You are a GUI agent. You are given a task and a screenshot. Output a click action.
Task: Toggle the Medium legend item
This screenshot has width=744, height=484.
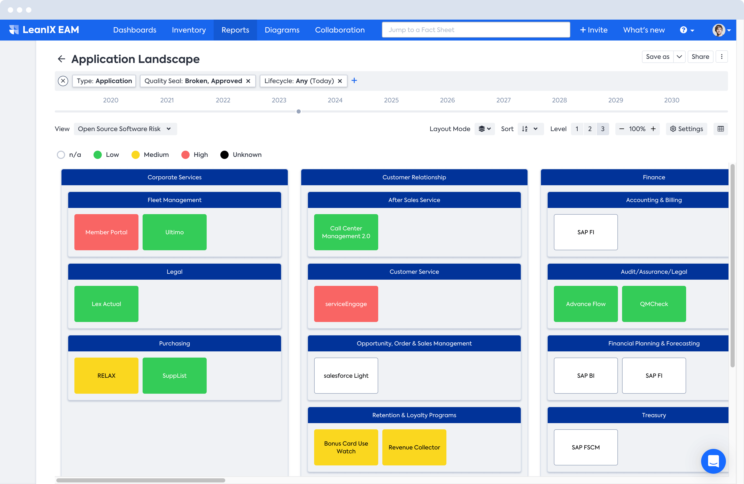point(150,155)
